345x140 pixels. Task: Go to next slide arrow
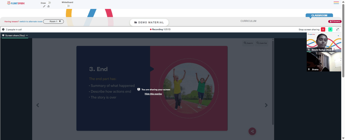tap(266, 105)
